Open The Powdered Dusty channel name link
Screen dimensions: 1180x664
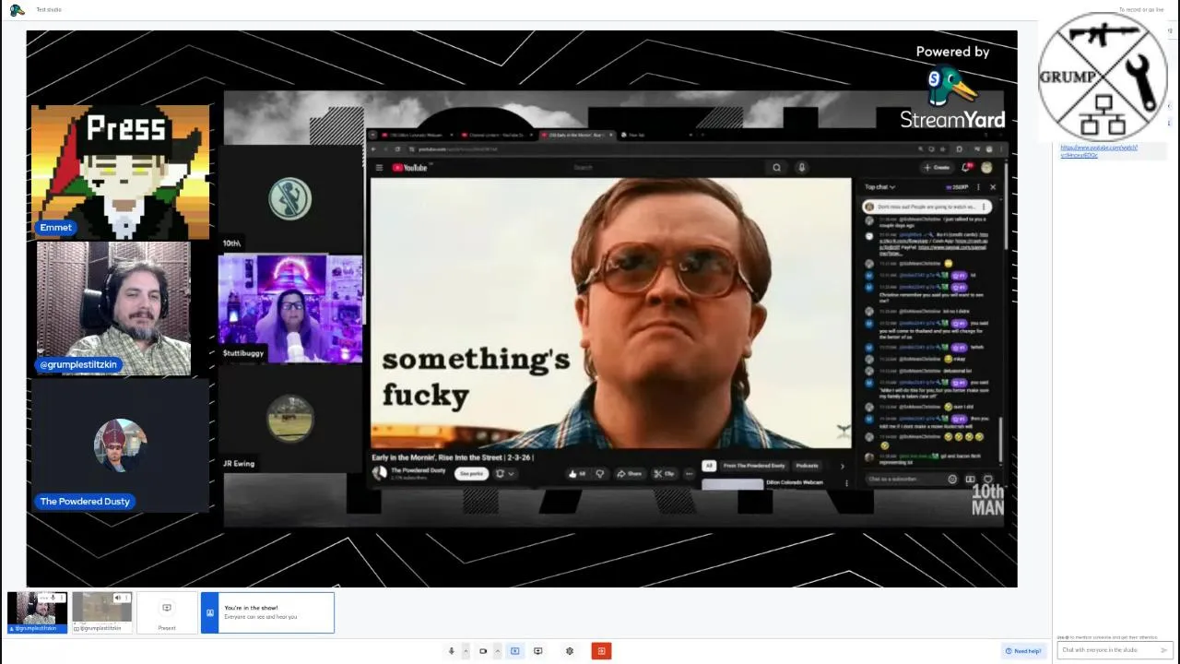tap(418, 470)
